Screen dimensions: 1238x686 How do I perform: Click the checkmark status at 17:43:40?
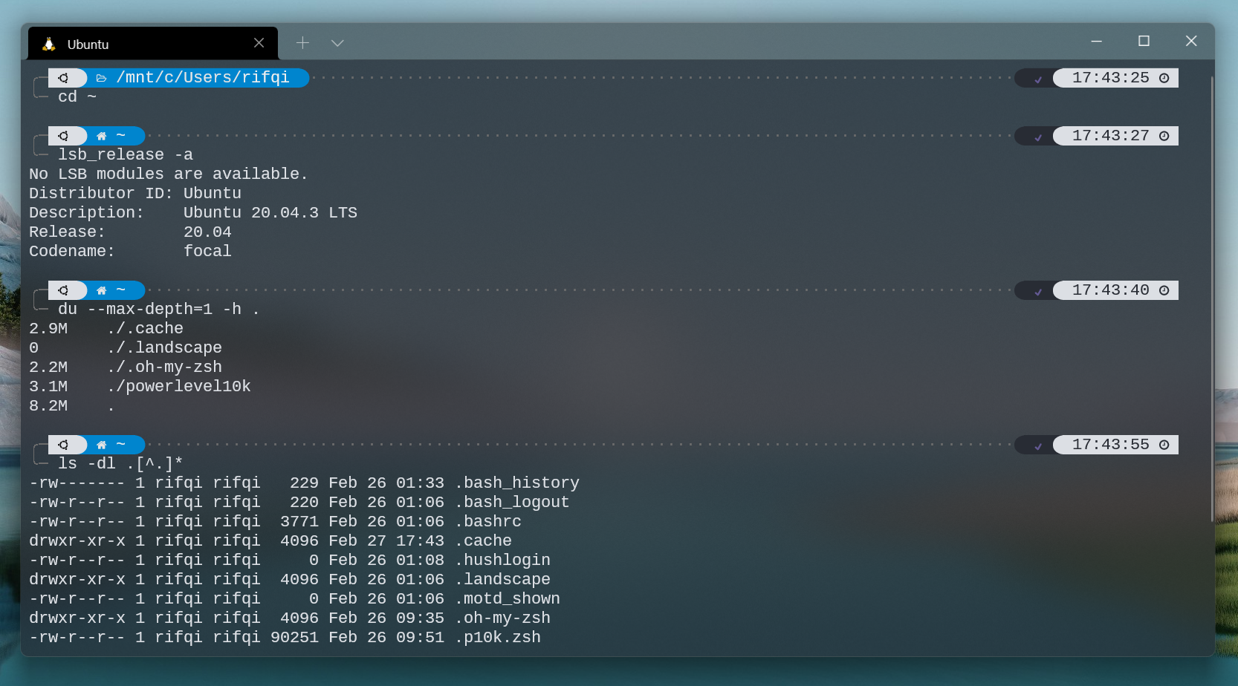tap(1038, 291)
